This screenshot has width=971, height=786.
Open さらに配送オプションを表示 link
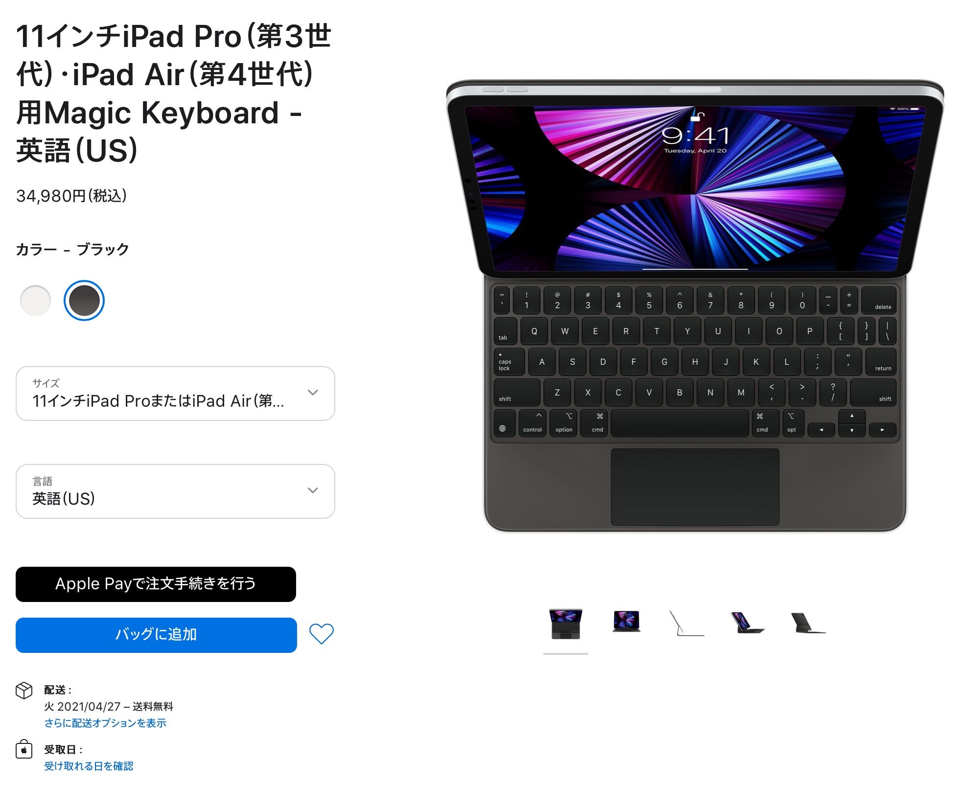pyautogui.click(x=105, y=723)
